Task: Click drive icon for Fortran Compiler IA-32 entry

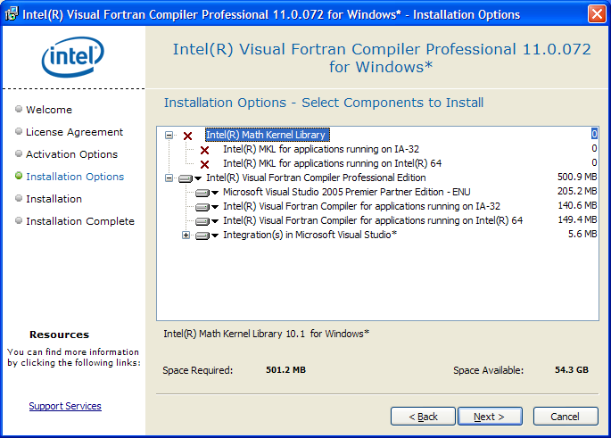Action: 202,207
